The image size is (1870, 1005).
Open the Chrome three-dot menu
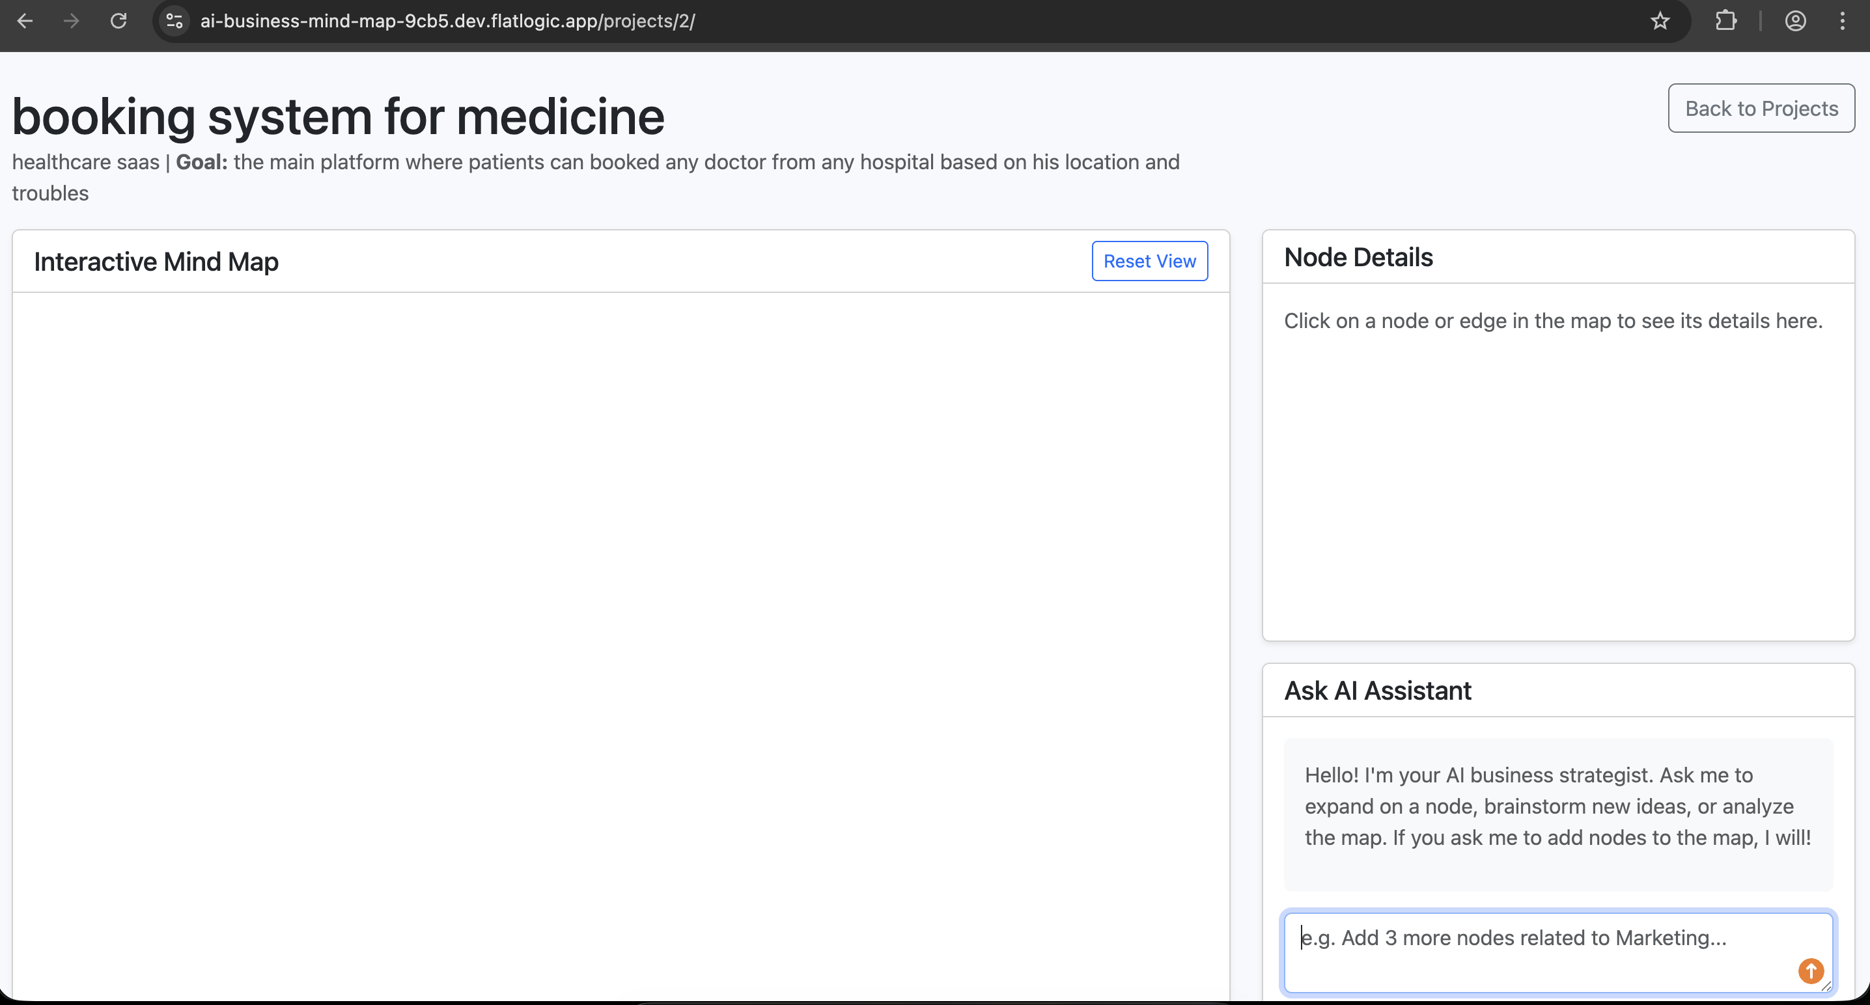click(x=1843, y=21)
